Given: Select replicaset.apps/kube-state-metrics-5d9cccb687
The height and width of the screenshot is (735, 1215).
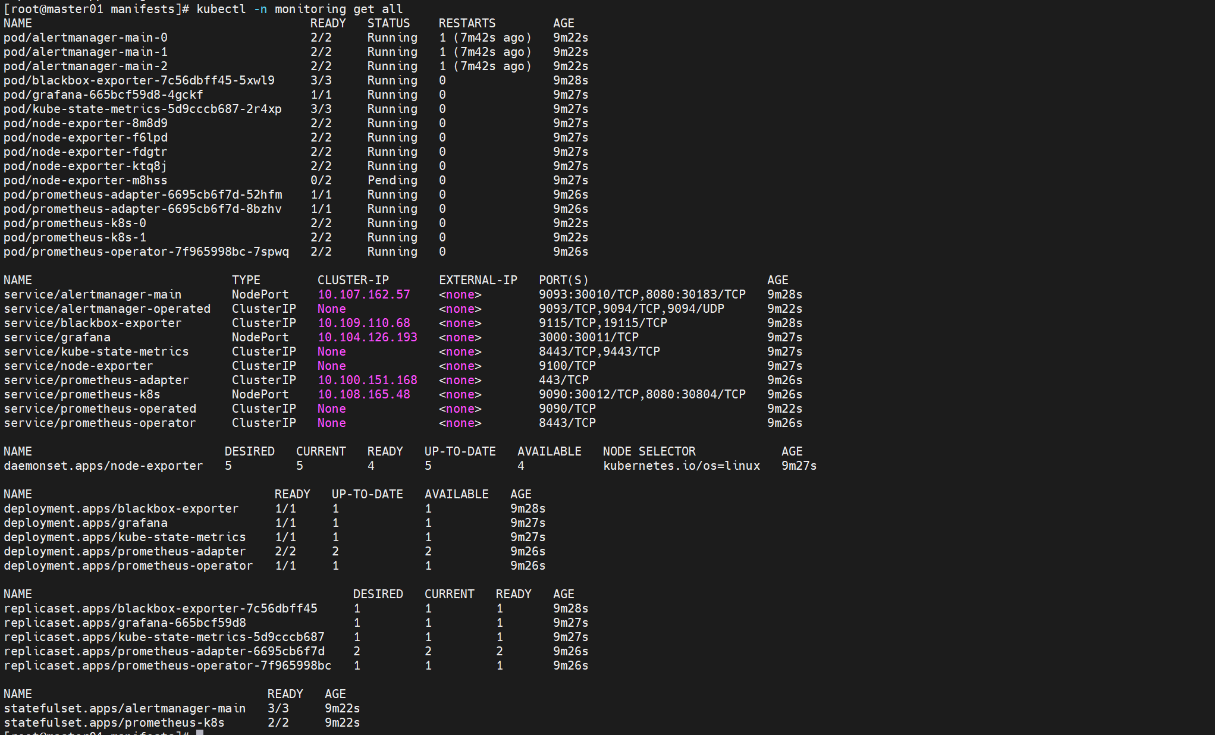Looking at the screenshot, I should [x=164, y=637].
